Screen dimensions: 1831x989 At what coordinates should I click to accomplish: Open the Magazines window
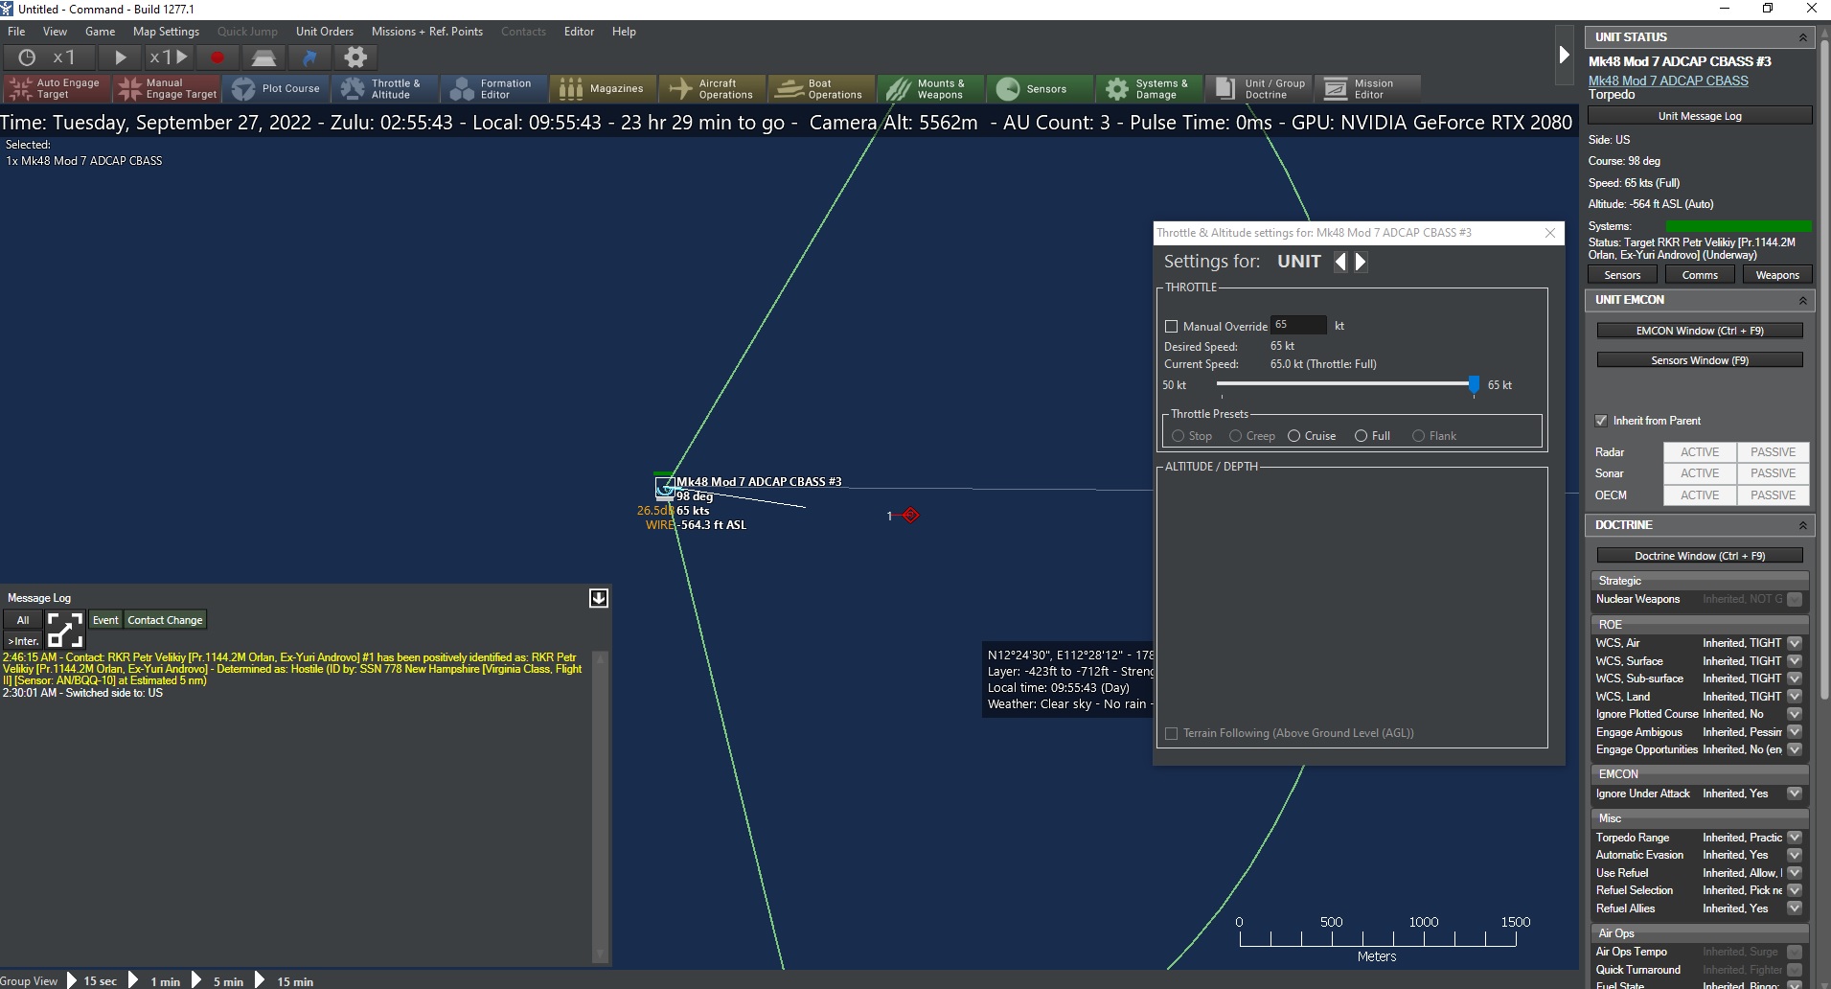(604, 89)
